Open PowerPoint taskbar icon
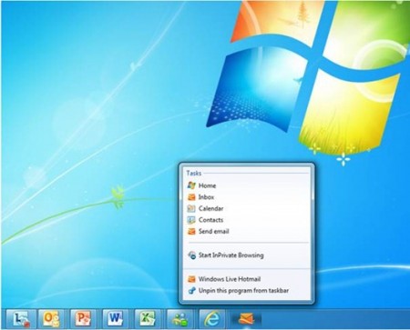This screenshot has width=410, height=330. point(84,319)
